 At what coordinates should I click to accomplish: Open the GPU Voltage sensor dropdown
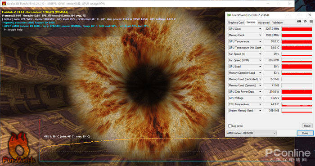click(x=260, y=98)
